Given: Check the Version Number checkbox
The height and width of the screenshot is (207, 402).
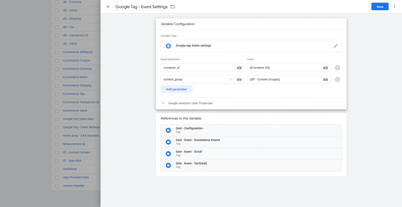Looking at the screenshot, I should pyautogui.click(x=57, y=186).
